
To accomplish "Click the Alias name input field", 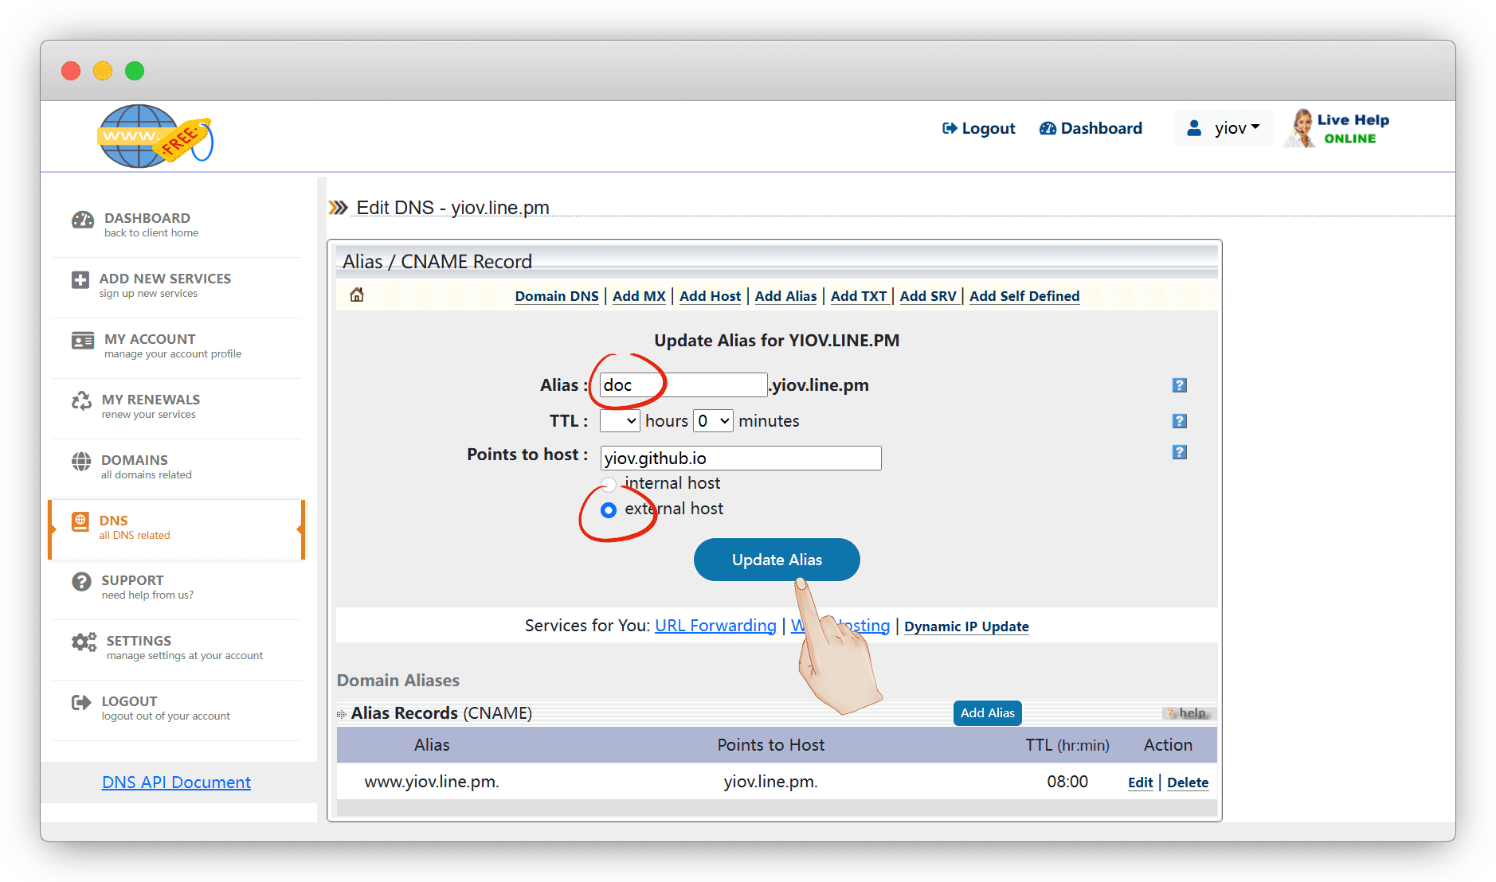I will point(683,385).
